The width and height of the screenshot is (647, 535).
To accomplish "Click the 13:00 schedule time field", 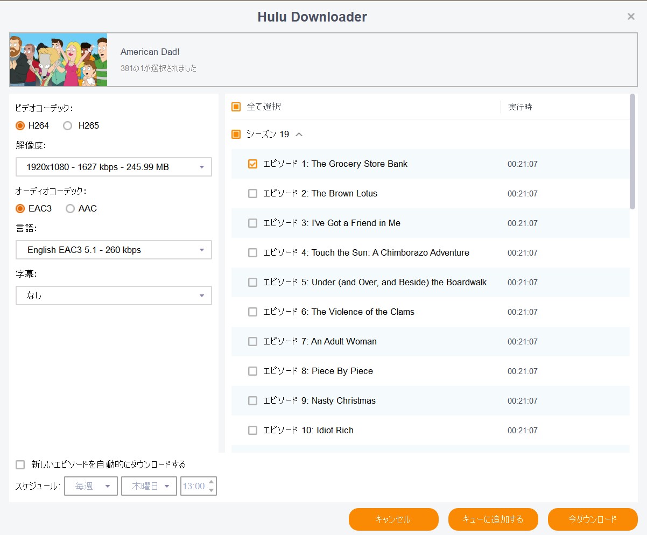I will (194, 486).
